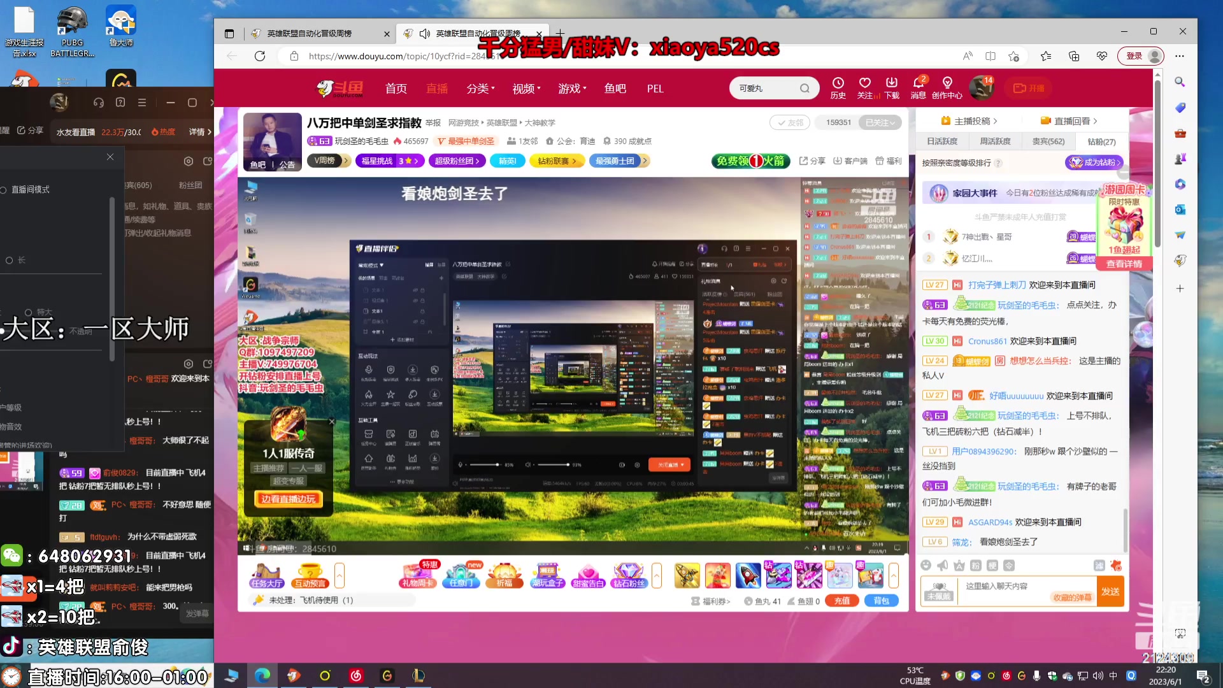
Task: Expand 直播回看 section
Action: [1069, 121]
